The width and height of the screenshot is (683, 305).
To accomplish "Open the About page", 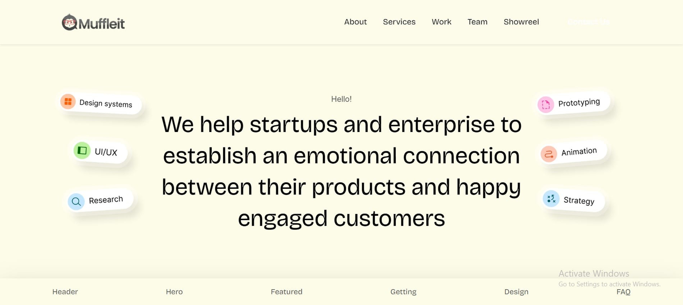I will pos(355,22).
